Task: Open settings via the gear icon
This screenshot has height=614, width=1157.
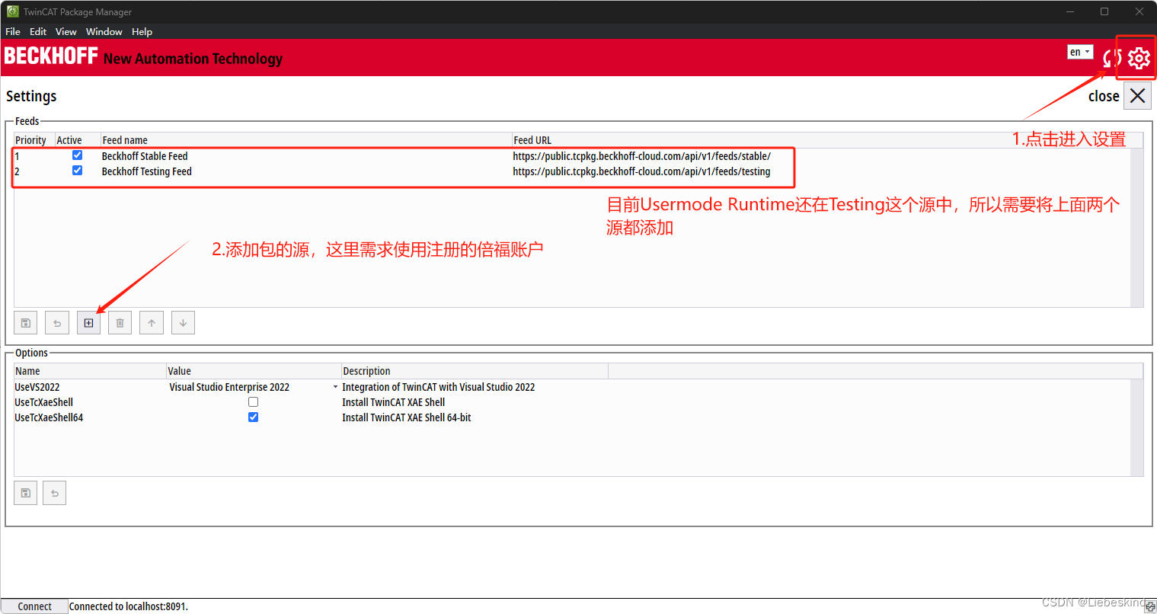Action: [1139, 58]
